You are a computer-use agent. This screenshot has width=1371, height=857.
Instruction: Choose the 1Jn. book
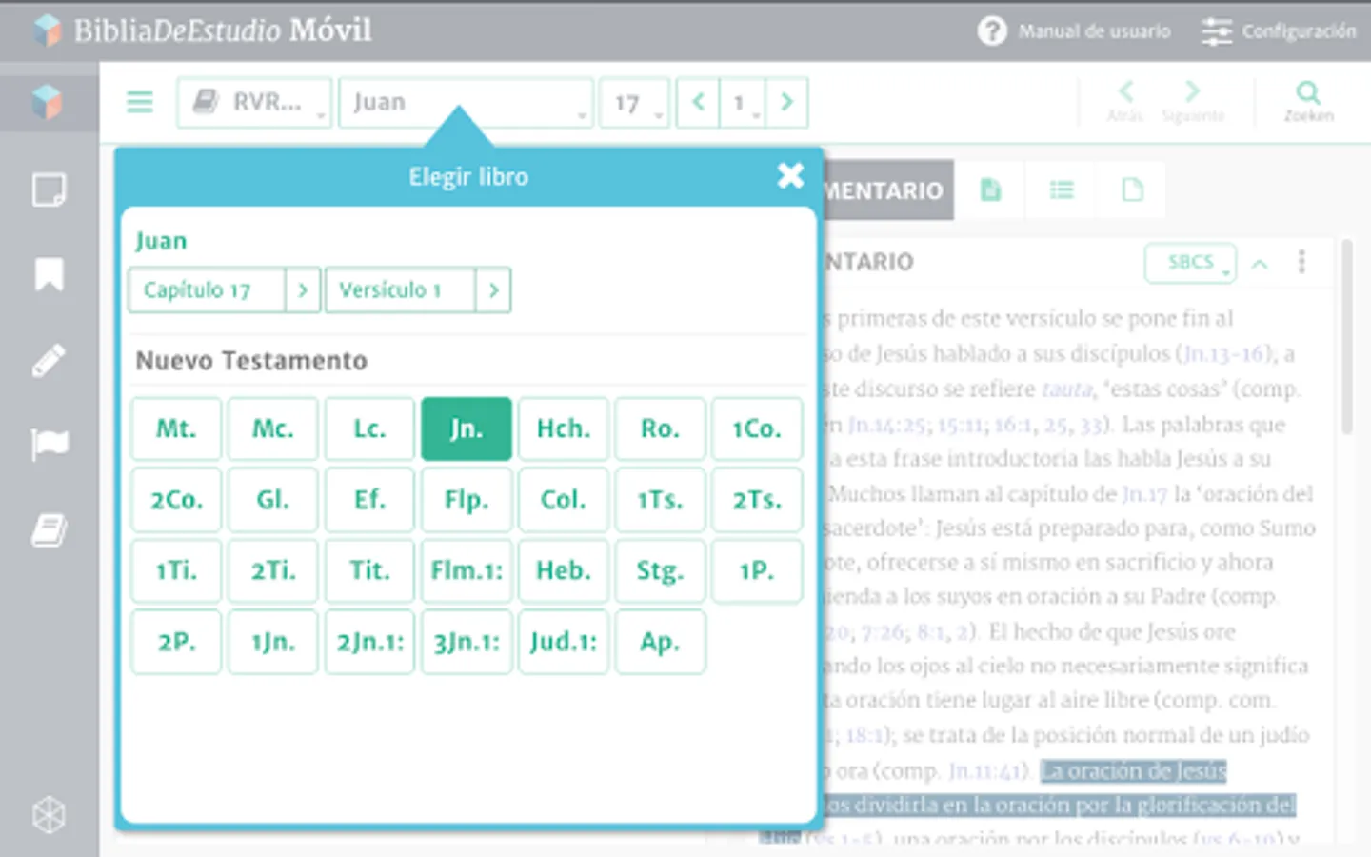pyautogui.click(x=273, y=642)
